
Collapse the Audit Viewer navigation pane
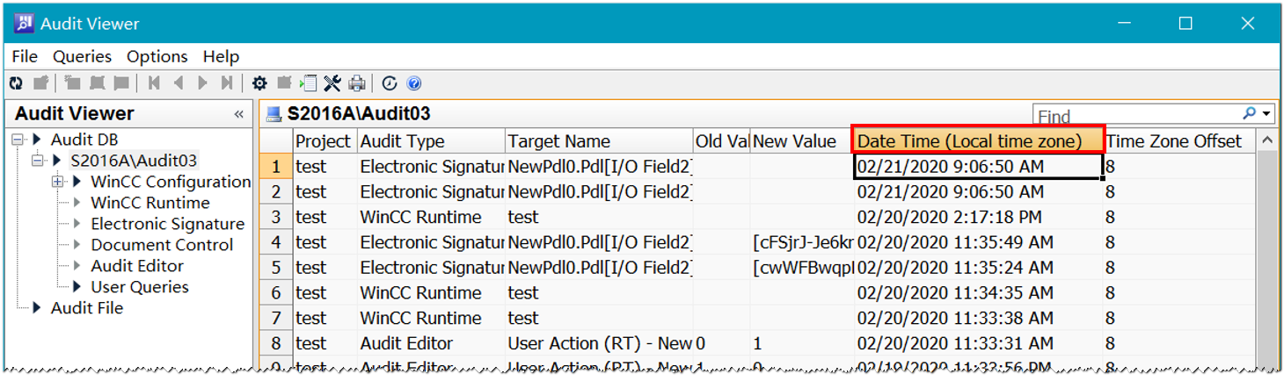coord(238,114)
